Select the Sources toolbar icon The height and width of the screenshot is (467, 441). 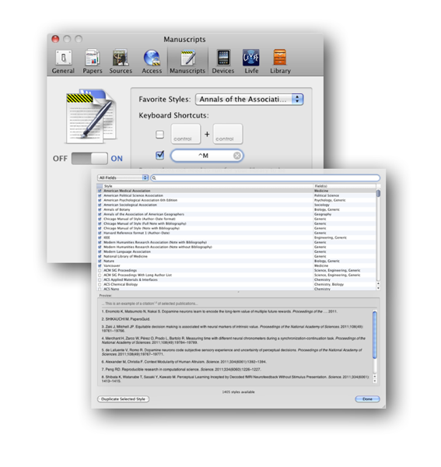click(x=121, y=62)
